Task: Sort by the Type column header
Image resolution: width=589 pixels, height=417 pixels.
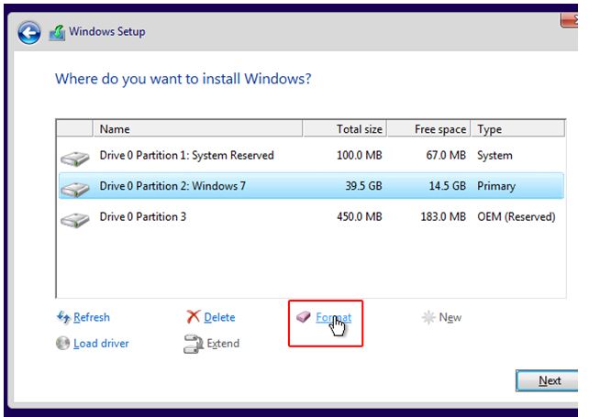Action: click(518, 128)
